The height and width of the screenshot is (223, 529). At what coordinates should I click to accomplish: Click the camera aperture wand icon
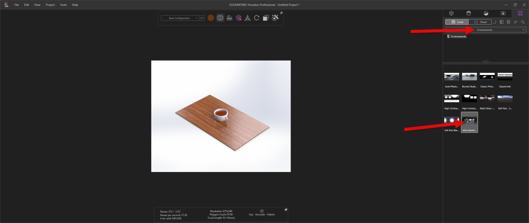(x=275, y=18)
